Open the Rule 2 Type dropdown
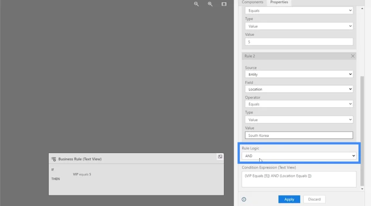The image size is (371, 206). pyautogui.click(x=299, y=120)
